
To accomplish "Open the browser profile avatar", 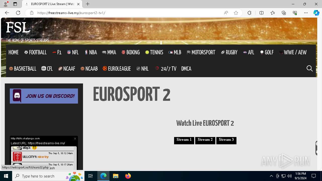I will pyautogui.click(x=6, y=4).
